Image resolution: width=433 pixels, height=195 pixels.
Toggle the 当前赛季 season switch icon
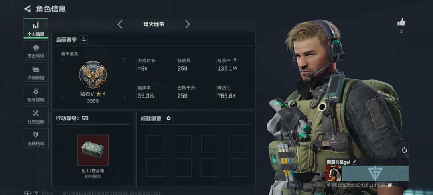84,39
